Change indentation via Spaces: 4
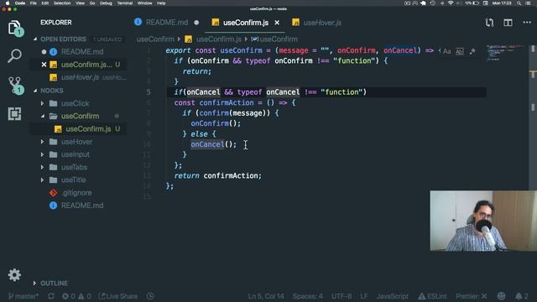 point(307,296)
